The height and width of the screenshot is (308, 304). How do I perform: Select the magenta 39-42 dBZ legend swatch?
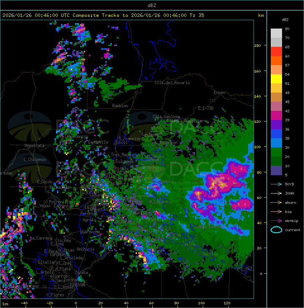pyautogui.click(x=276, y=116)
